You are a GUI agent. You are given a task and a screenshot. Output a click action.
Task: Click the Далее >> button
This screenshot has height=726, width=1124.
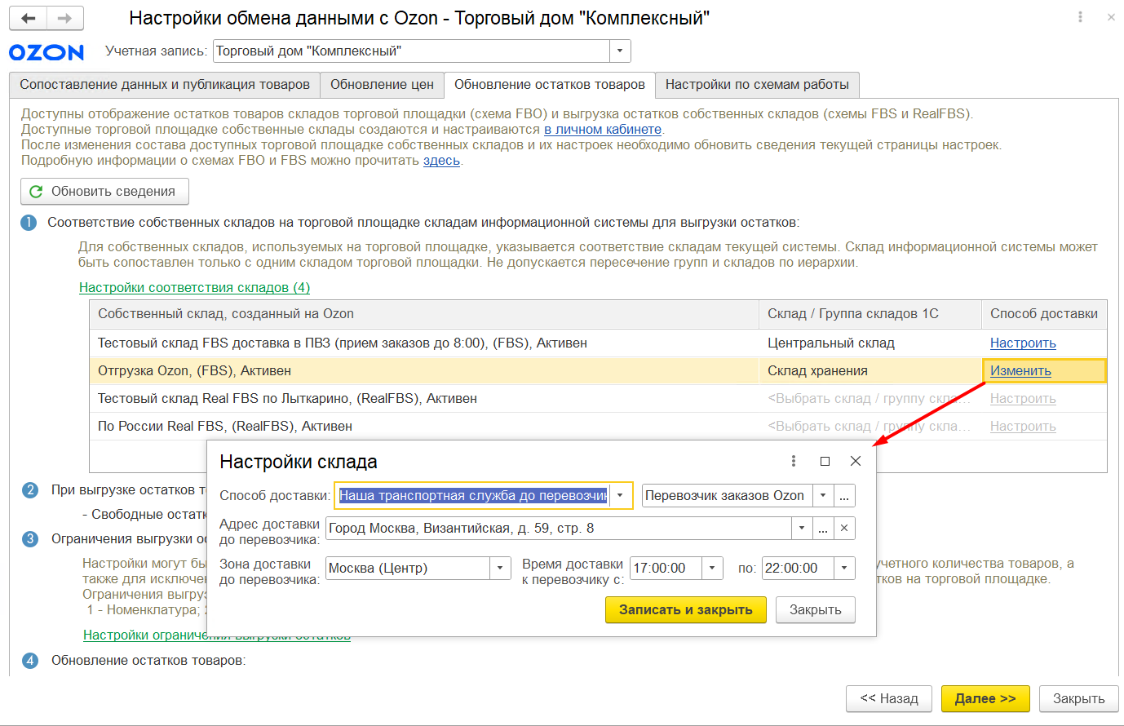(985, 699)
